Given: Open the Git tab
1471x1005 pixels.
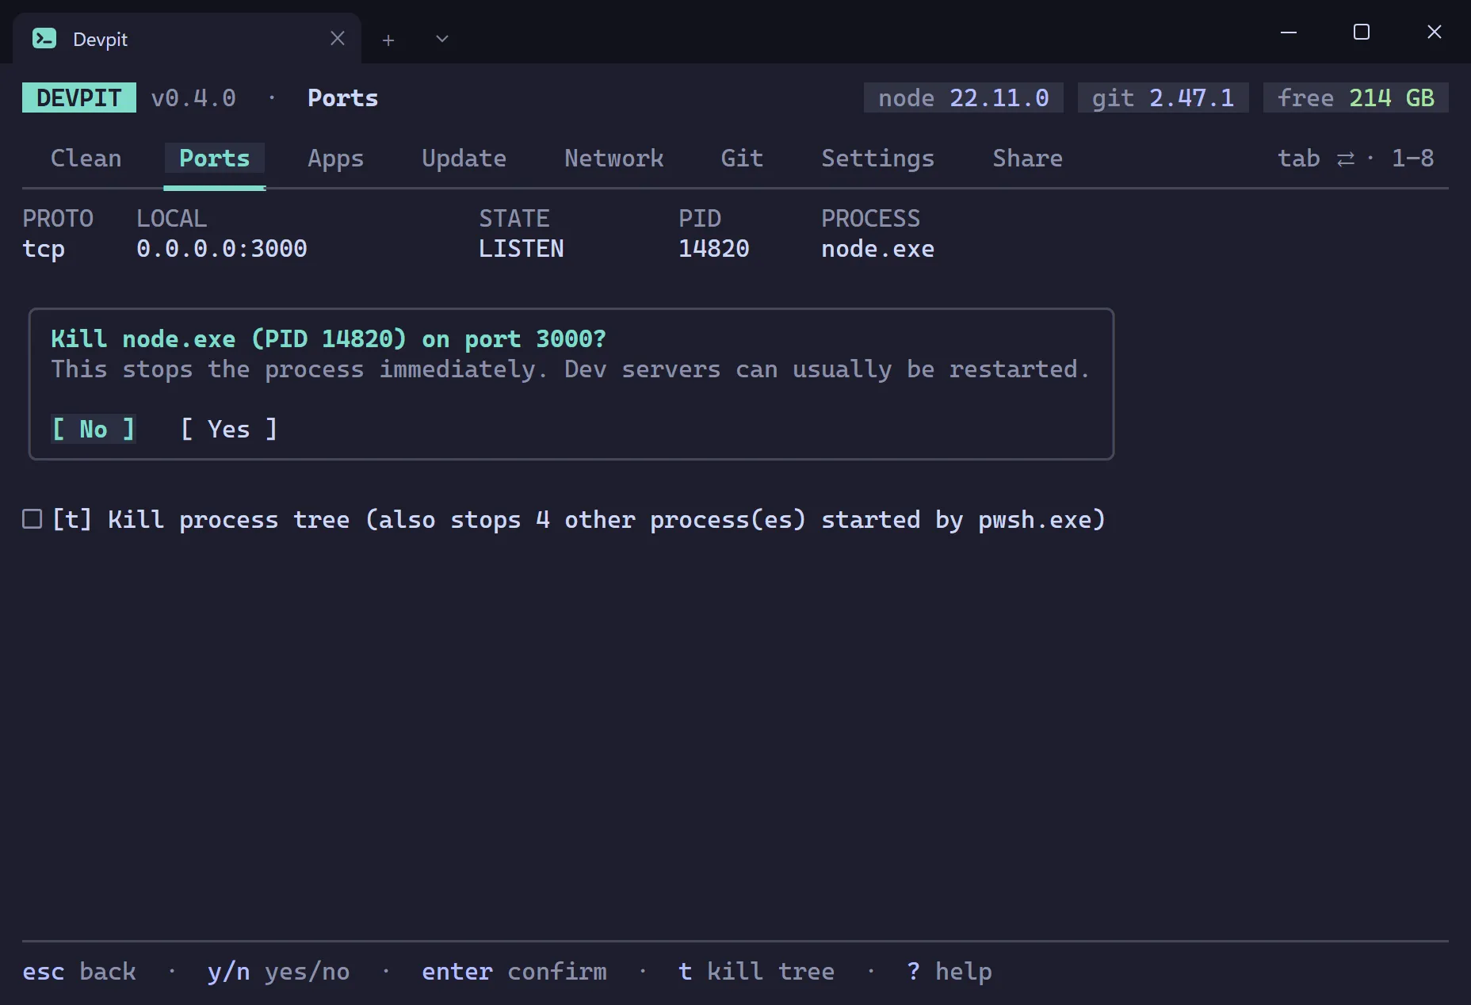Looking at the screenshot, I should [743, 159].
